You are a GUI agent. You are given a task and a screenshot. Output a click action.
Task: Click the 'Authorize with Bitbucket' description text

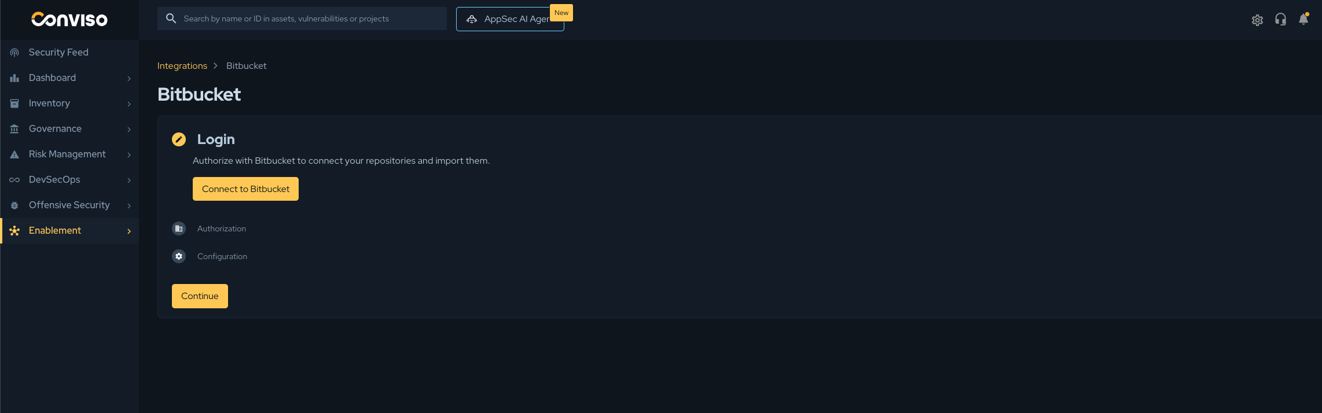tap(341, 161)
